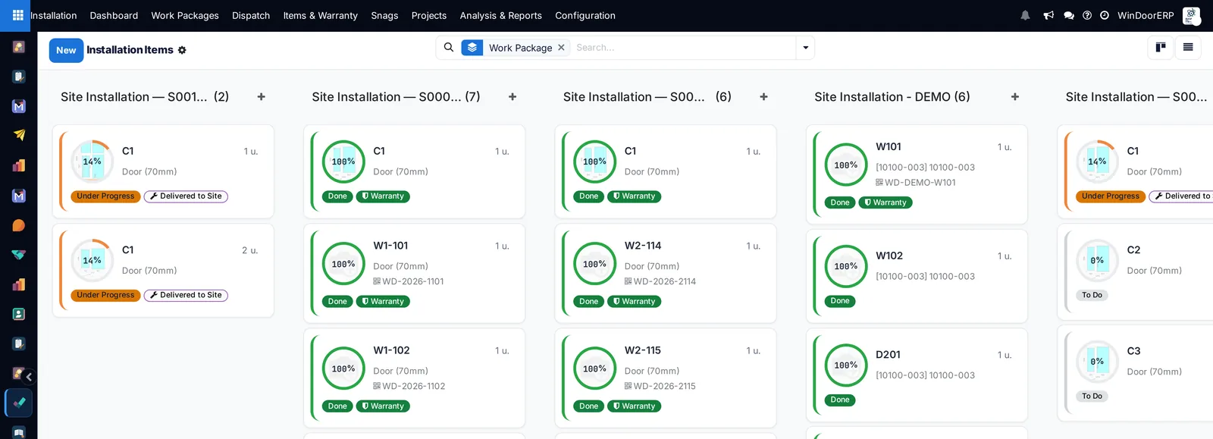The image size is (1213, 439).
Task: Click the teal sidebar app icon
Action: pyautogui.click(x=19, y=255)
